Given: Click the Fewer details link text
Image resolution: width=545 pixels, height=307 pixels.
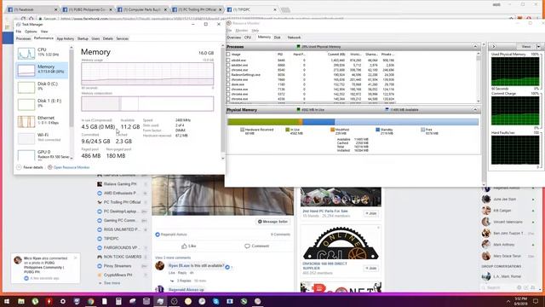Looking at the screenshot, I should pyautogui.click(x=33, y=167).
